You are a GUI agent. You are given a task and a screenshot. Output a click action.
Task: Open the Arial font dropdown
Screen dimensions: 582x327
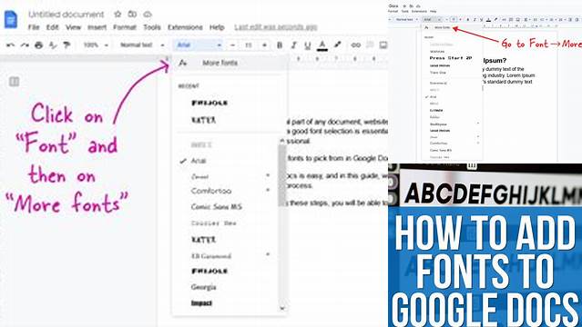pyautogui.click(x=199, y=45)
